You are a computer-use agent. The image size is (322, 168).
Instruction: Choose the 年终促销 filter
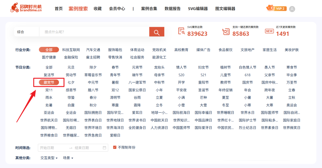coord(225,90)
